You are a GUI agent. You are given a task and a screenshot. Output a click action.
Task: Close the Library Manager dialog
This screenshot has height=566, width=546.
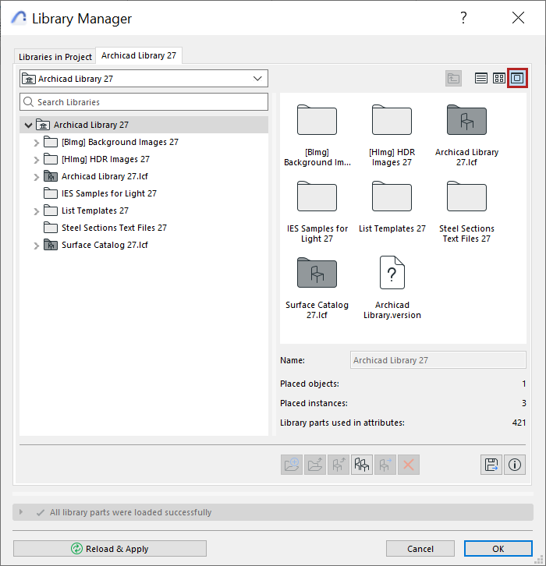pos(518,17)
